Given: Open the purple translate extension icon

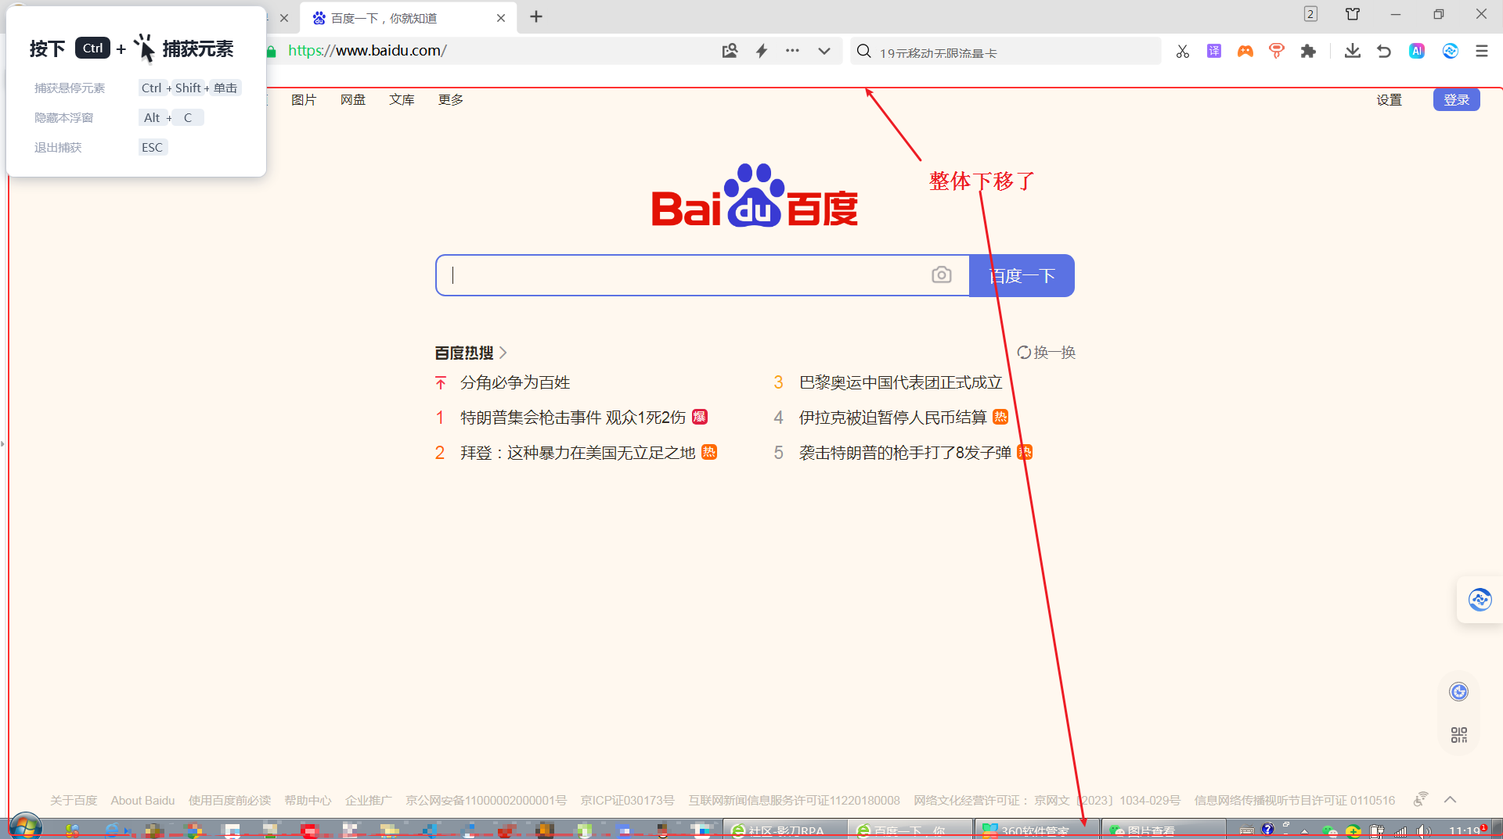Looking at the screenshot, I should [1214, 52].
